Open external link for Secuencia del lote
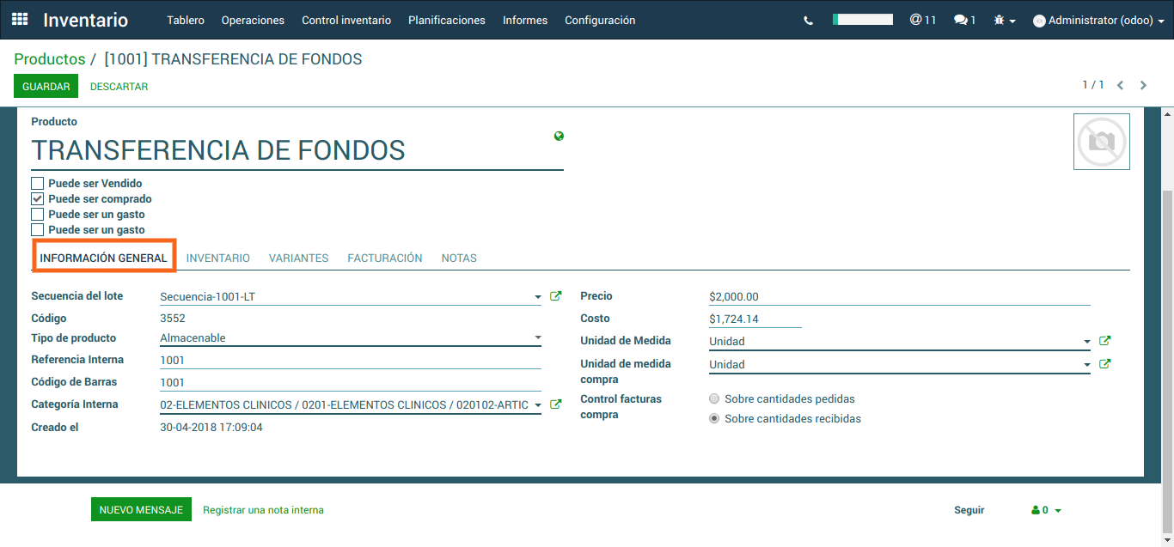Image resolution: width=1174 pixels, height=547 pixels. [x=555, y=296]
